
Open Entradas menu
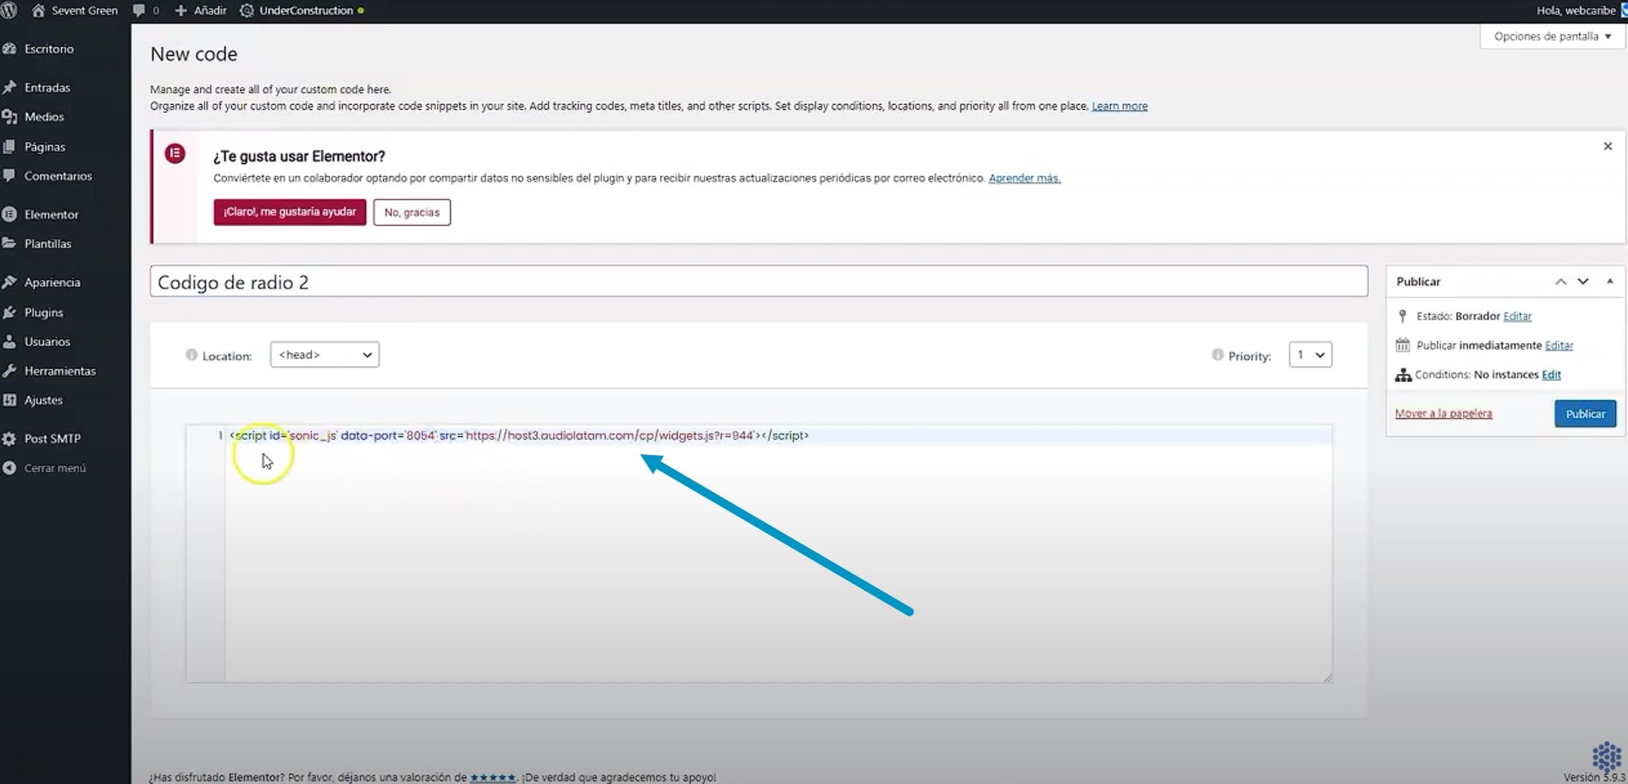pos(47,88)
